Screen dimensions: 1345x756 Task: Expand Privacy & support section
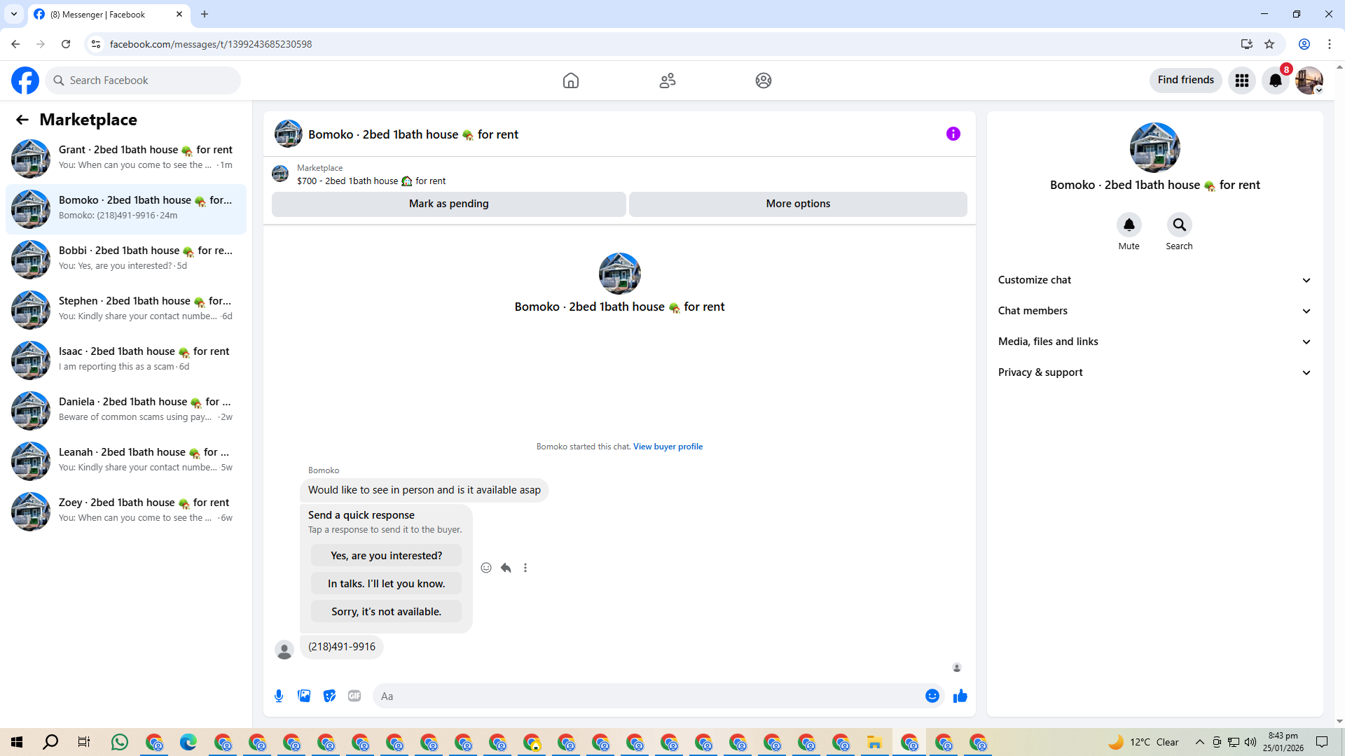(1154, 372)
